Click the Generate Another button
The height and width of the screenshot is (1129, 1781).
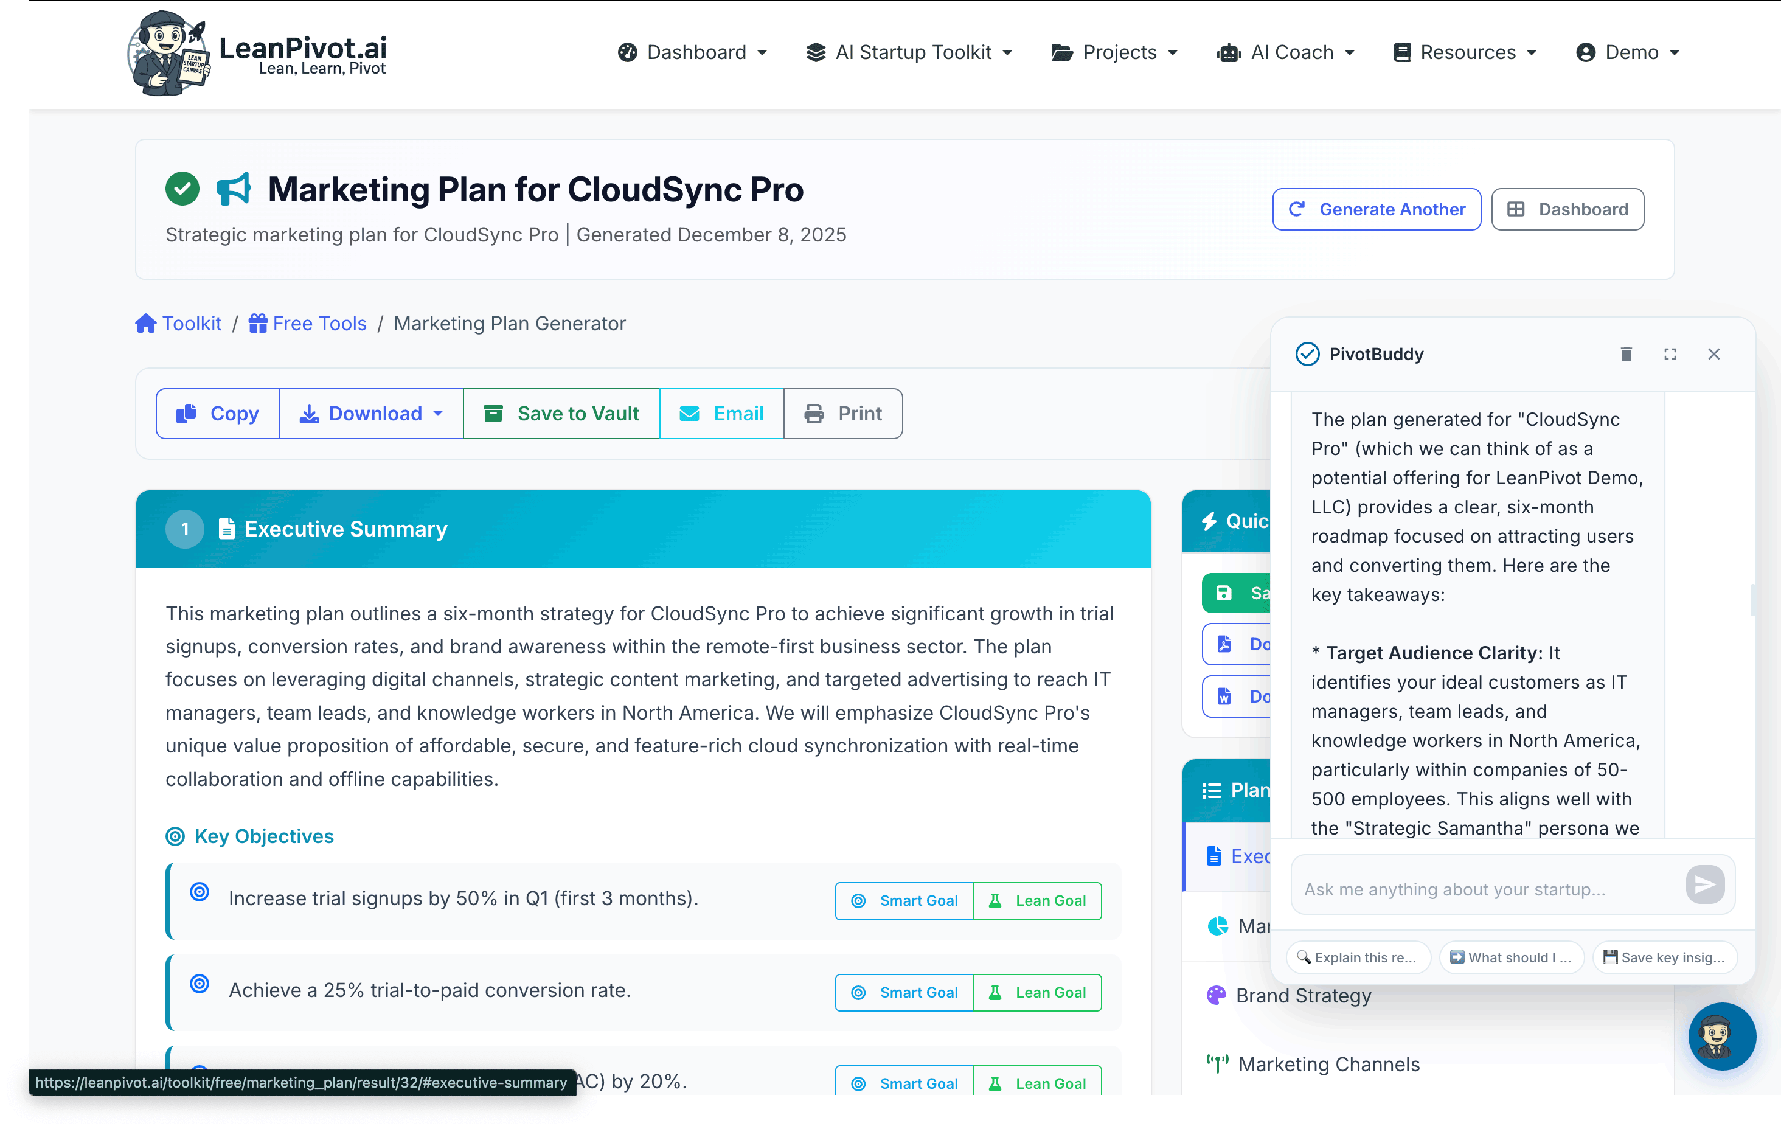[1376, 210]
